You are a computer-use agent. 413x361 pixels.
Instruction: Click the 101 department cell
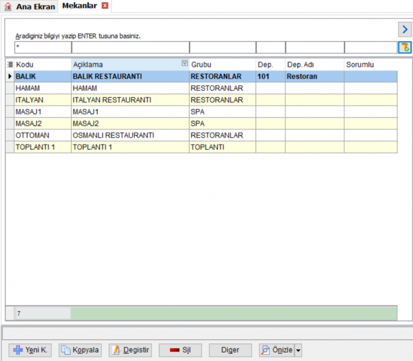[x=270, y=76]
